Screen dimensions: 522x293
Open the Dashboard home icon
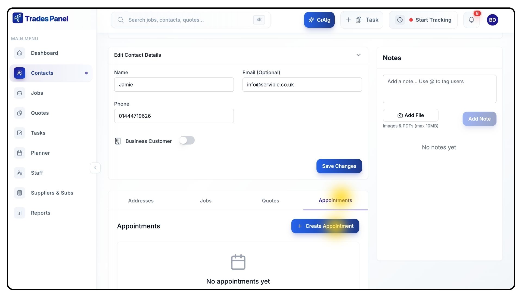point(20,53)
